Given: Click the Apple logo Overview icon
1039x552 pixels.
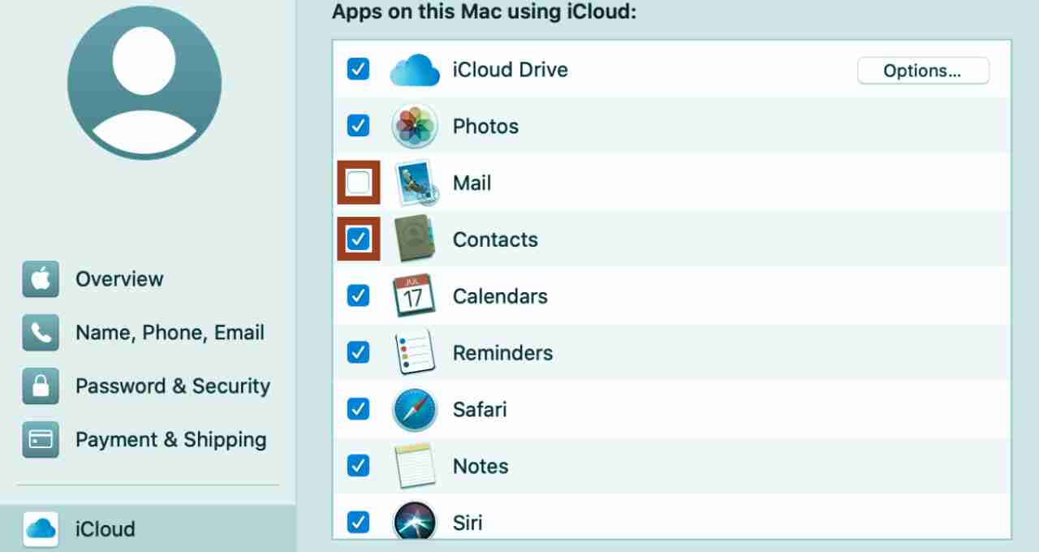Looking at the screenshot, I should click(41, 279).
